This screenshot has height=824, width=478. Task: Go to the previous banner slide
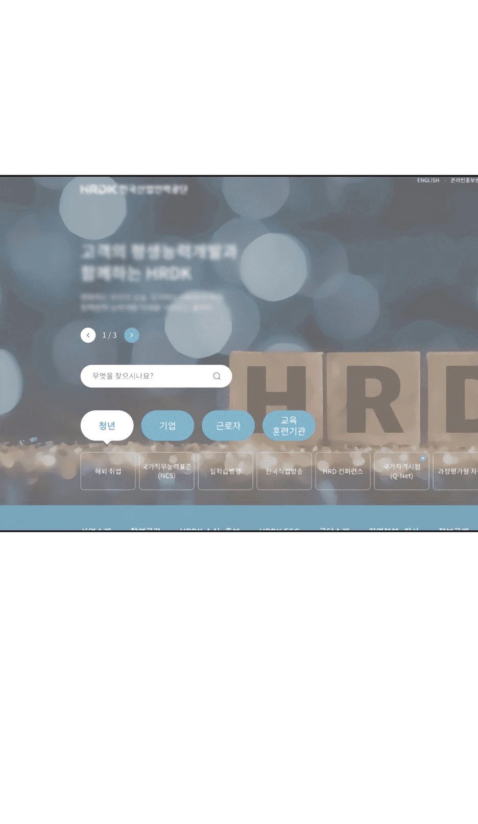(x=88, y=335)
